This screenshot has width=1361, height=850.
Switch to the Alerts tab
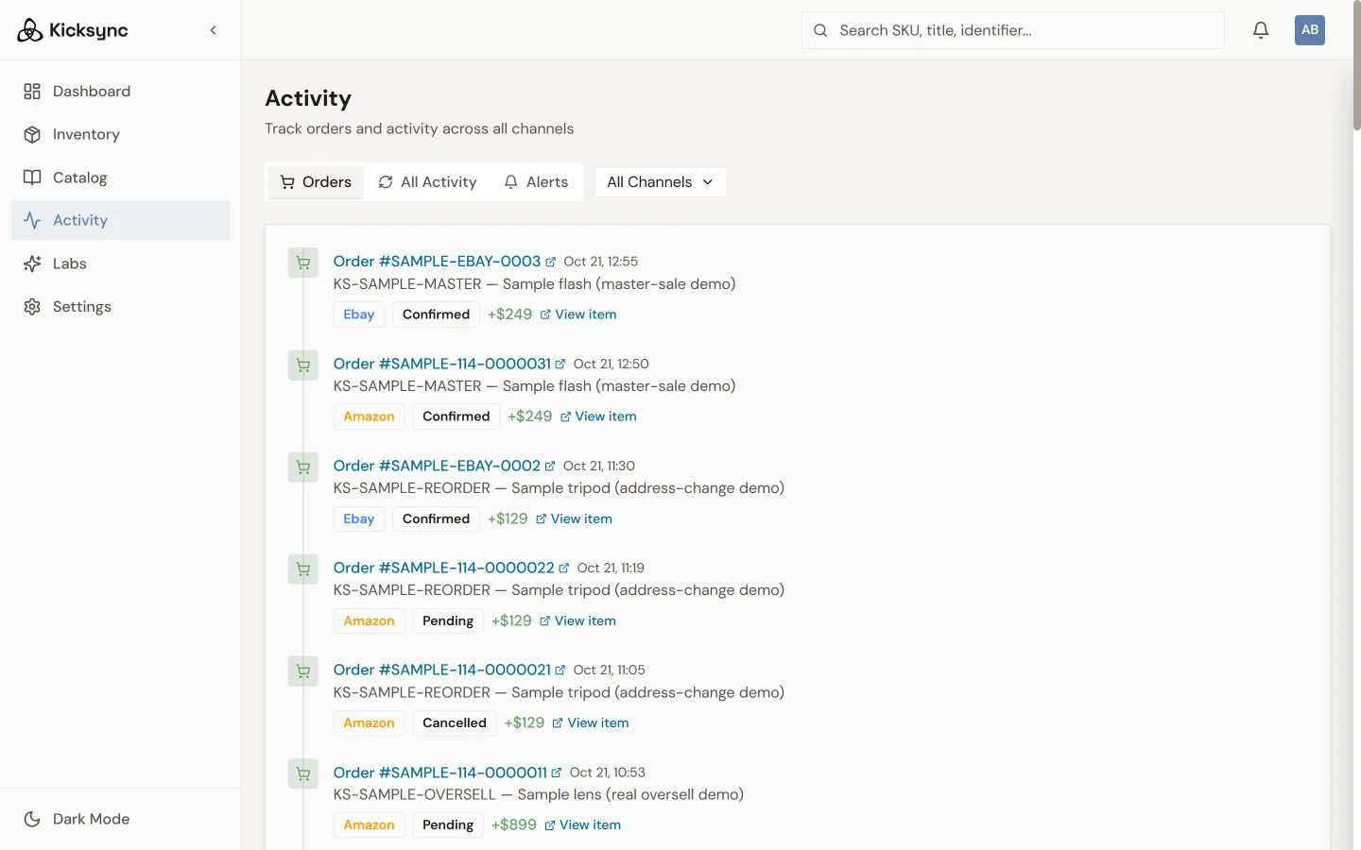coord(536,182)
